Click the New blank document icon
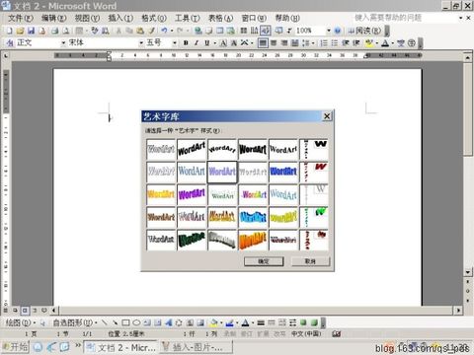The width and height of the screenshot is (474, 355). [x=10, y=31]
